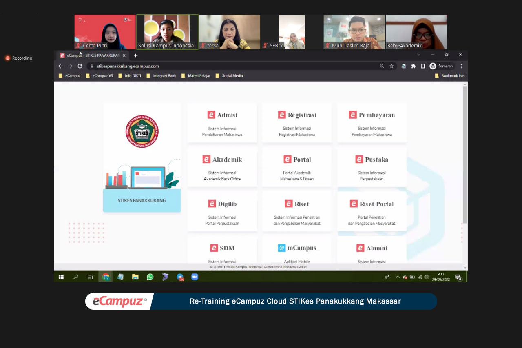Open the Riset Portal card
The height and width of the screenshot is (348, 522).
point(372,212)
